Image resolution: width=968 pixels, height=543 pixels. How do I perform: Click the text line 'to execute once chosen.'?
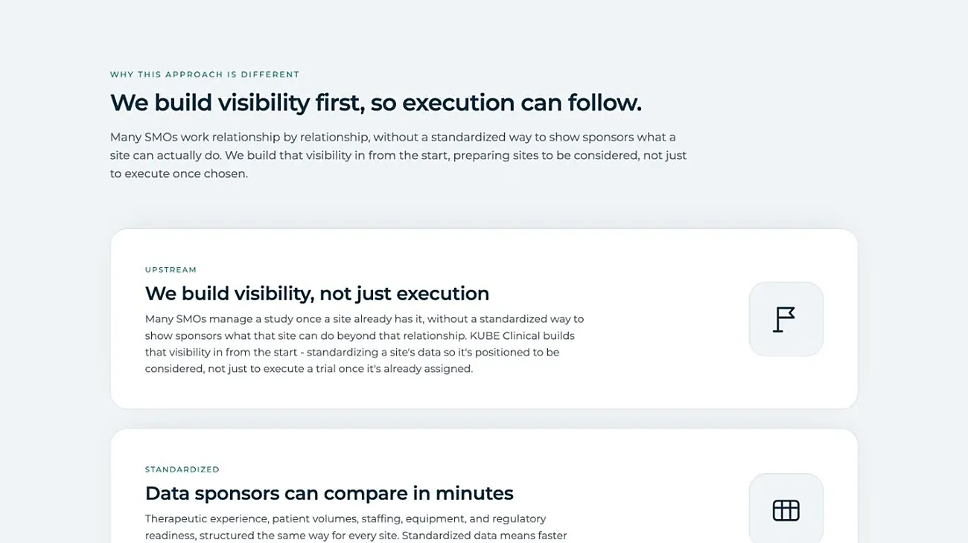[x=179, y=174]
